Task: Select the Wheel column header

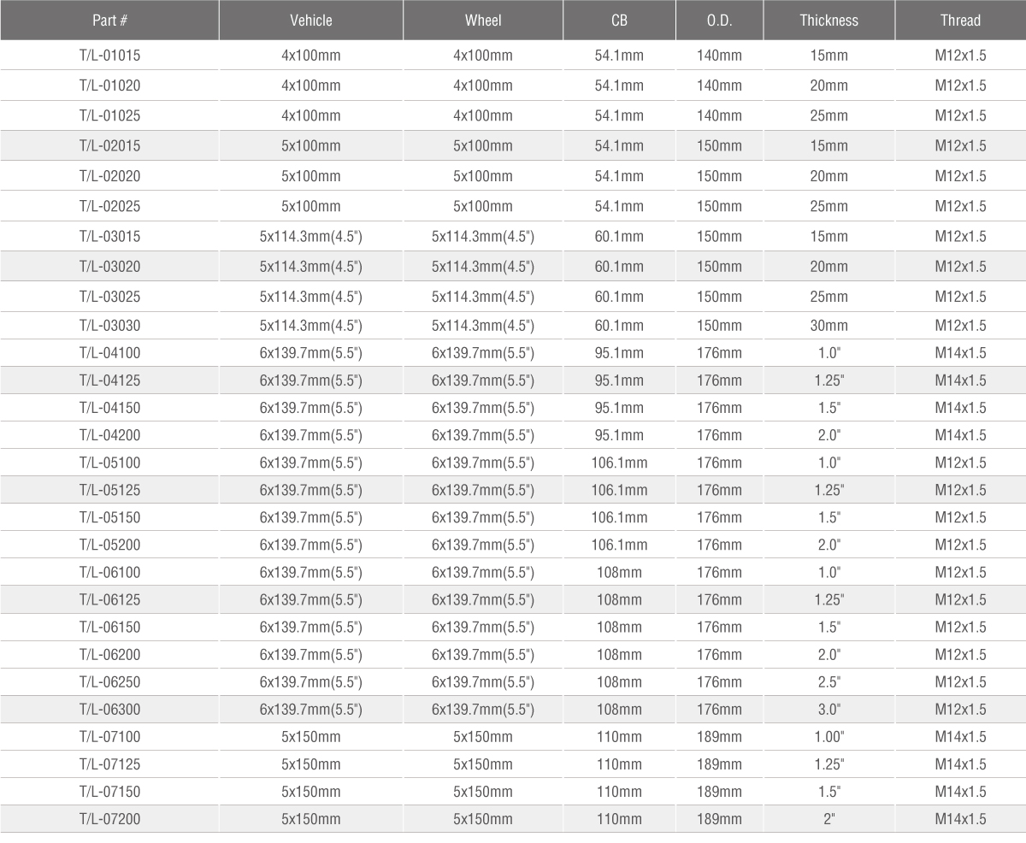Action: pyautogui.click(x=483, y=21)
